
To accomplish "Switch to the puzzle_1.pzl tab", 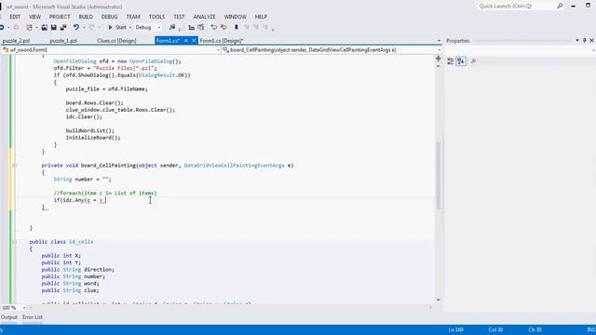I will click(63, 41).
